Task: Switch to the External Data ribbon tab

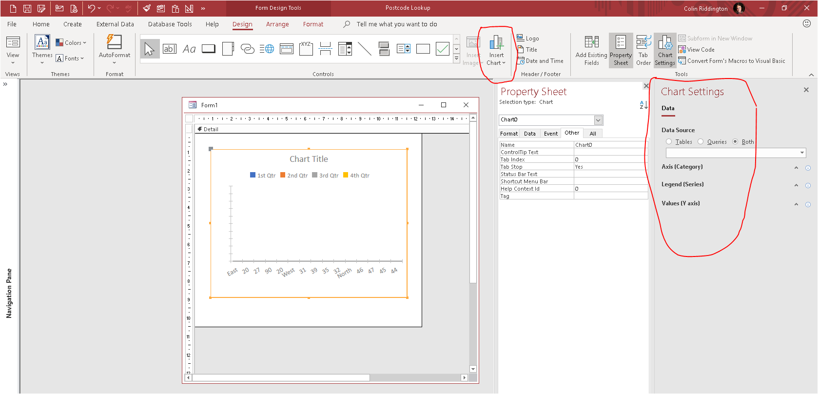Action: click(x=115, y=24)
